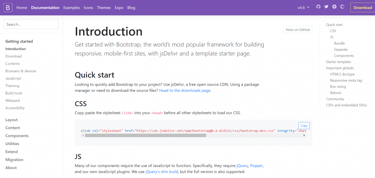Open Accessibility in the sidebar
Viewport: 375px width, 178px height.
[x=15, y=108]
